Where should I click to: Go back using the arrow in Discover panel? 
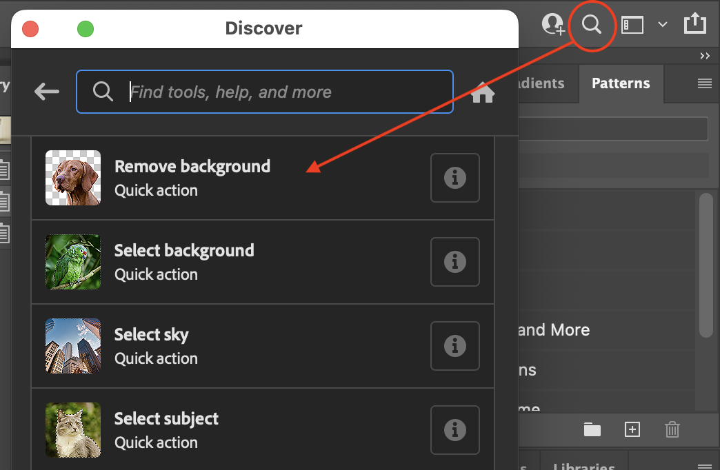click(x=46, y=90)
